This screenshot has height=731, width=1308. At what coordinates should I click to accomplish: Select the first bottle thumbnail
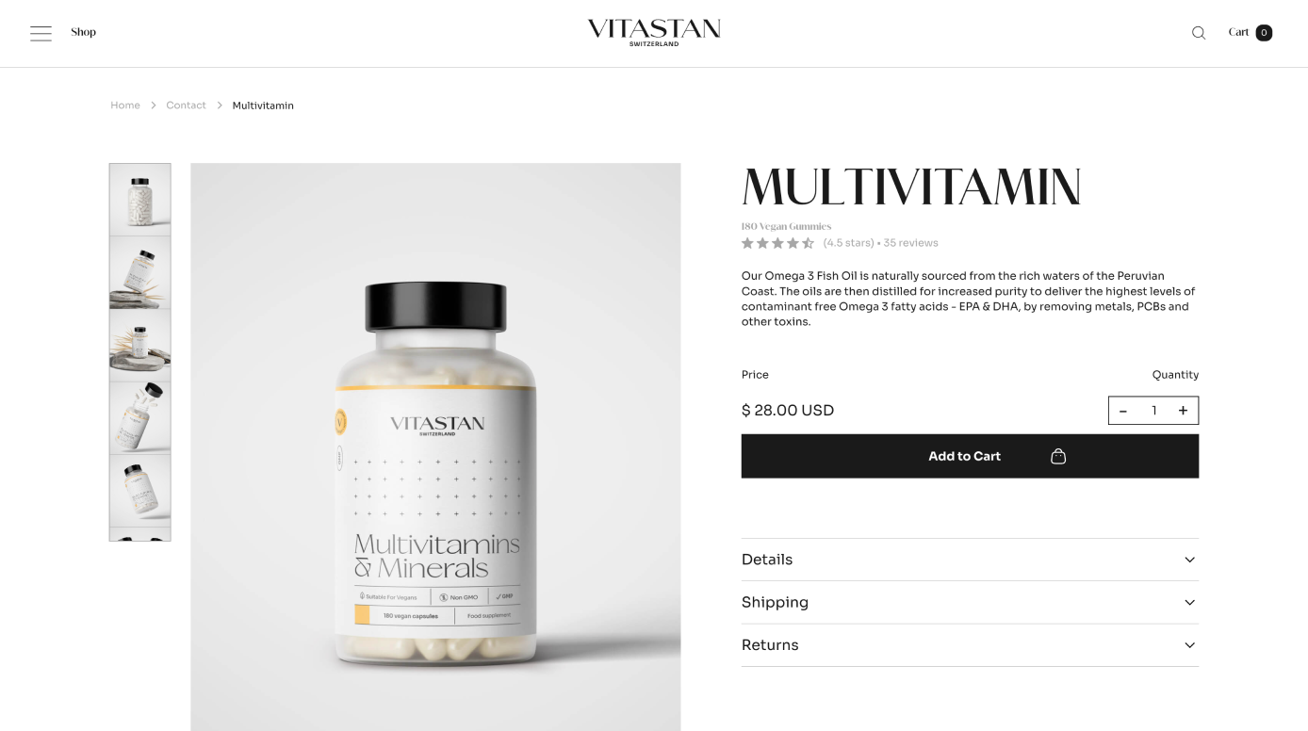pyautogui.click(x=140, y=200)
